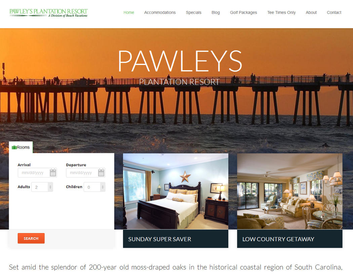
Task: Open the Low Country Getaway banner
Action: point(290,239)
